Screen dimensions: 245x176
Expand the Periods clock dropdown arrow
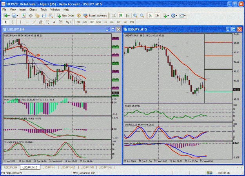tap(176, 16)
